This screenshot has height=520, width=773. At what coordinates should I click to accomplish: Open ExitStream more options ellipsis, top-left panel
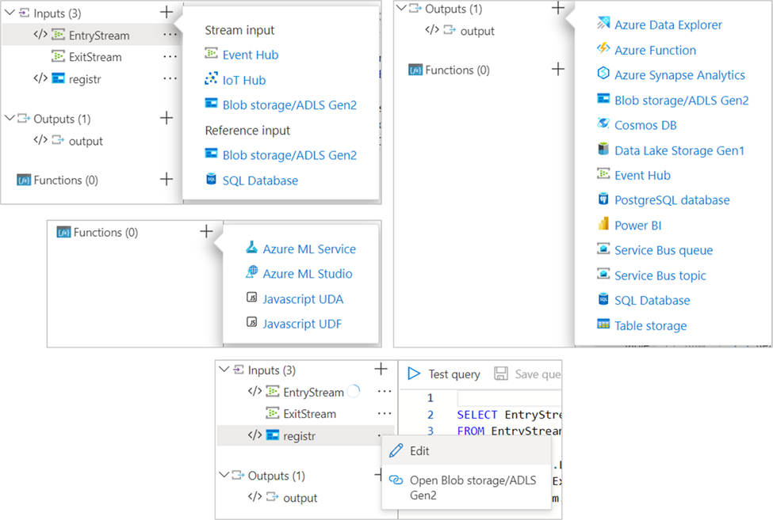click(x=170, y=56)
